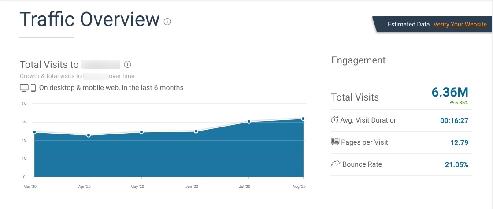
Task: Click the desktop monitor icon
Action: coord(24,88)
